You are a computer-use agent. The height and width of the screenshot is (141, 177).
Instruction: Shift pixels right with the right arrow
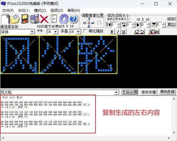[x=92, y=23]
